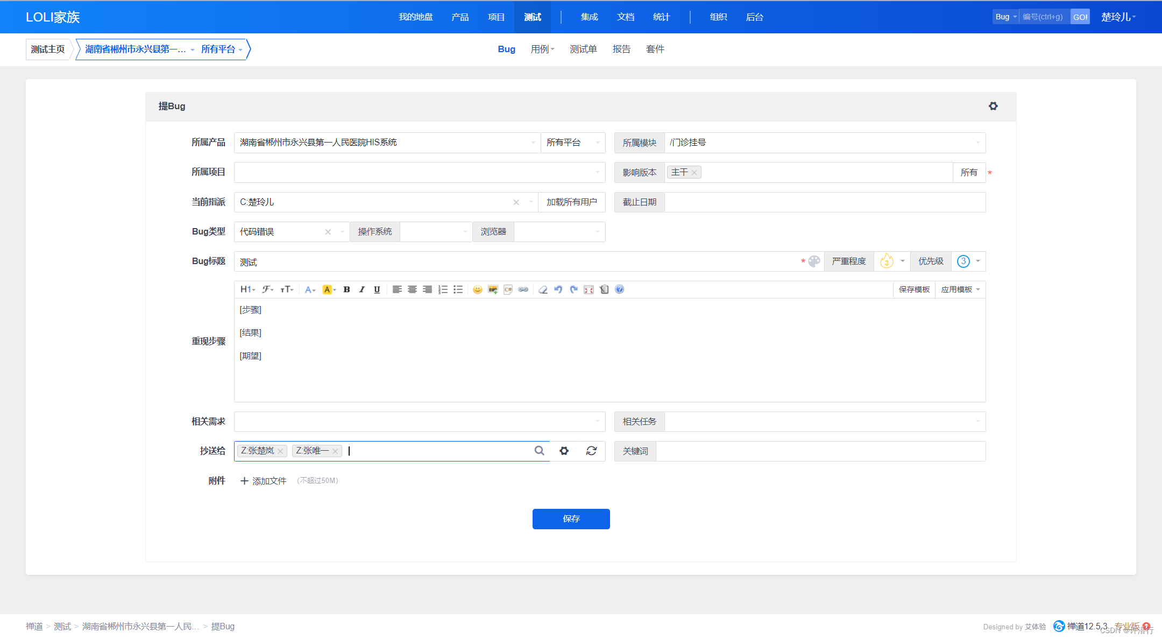1162x639 pixels.
Task: Open 严重程度 severity dropdown
Action: (x=892, y=261)
